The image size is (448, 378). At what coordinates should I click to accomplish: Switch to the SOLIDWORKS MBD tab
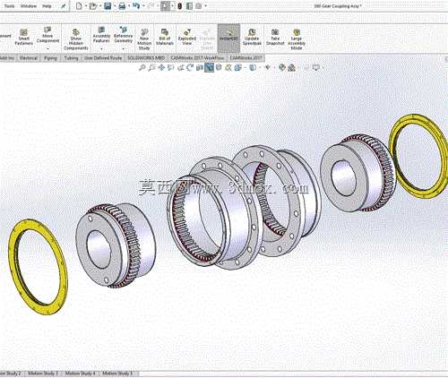[x=146, y=58]
